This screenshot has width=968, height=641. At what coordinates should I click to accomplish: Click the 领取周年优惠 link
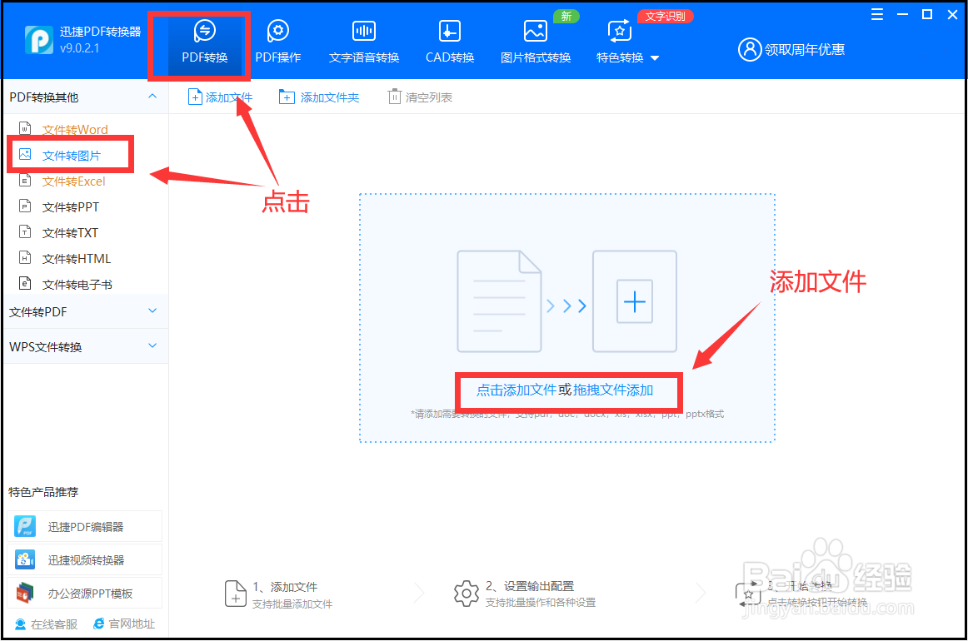805,49
